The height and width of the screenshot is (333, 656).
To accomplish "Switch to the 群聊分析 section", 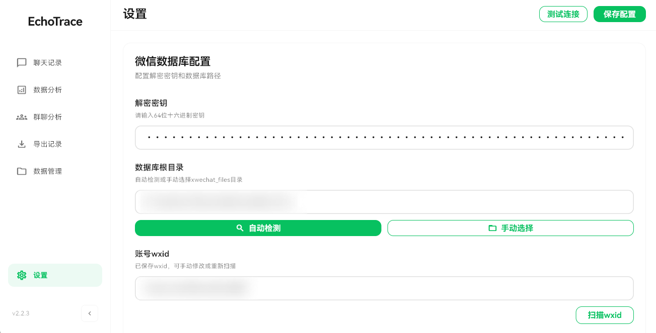I will point(47,117).
